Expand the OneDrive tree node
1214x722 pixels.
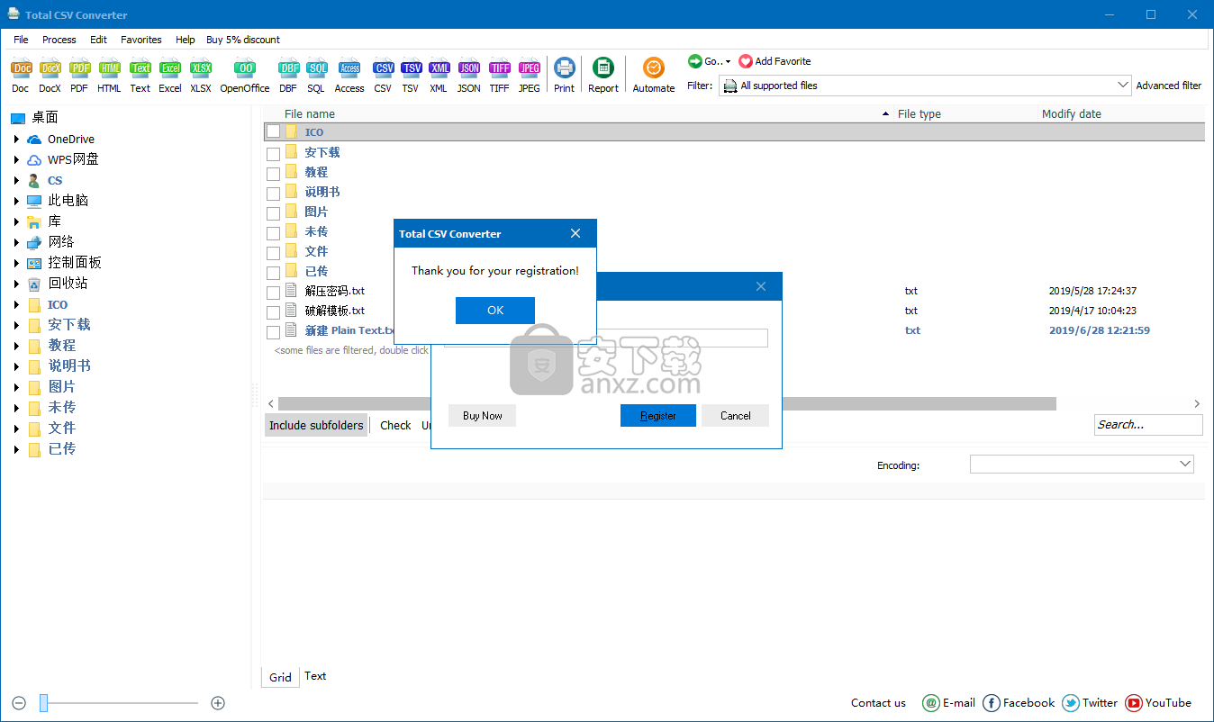click(x=16, y=140)
